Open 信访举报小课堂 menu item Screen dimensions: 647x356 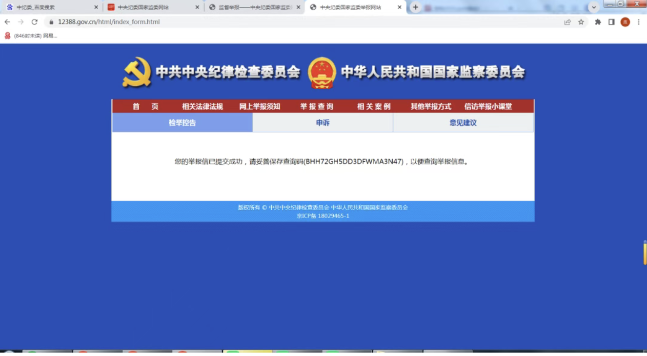[488, 106]
